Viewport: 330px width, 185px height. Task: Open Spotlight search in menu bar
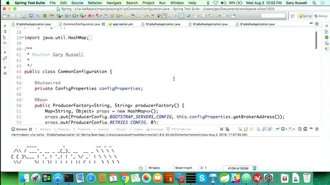[x=314, y=3]
